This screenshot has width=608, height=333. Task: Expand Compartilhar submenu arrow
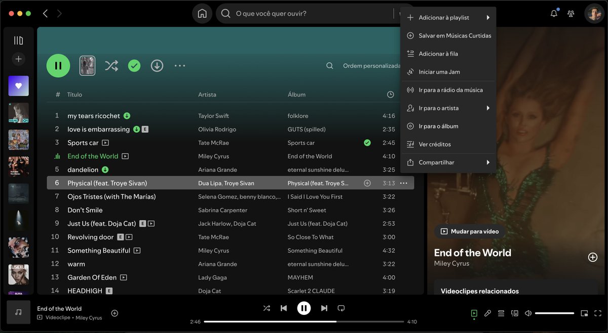tap(488, 162)
